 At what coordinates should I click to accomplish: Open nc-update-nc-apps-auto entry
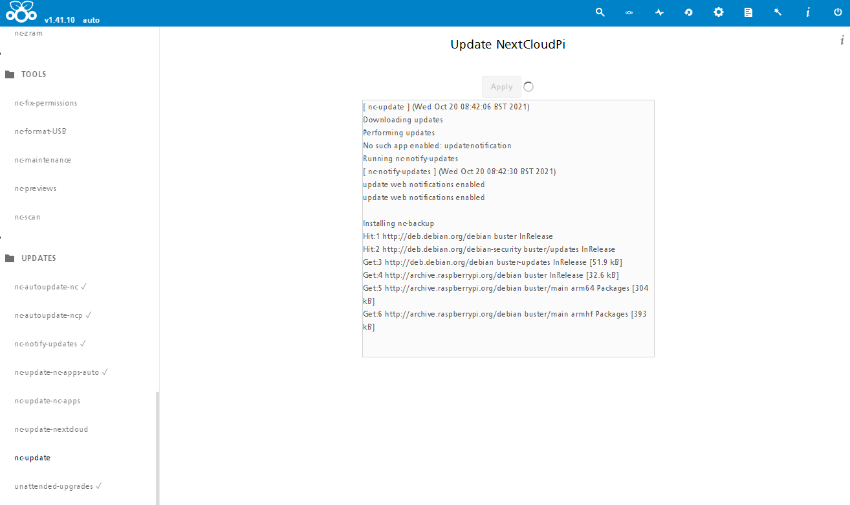[61, 372]
